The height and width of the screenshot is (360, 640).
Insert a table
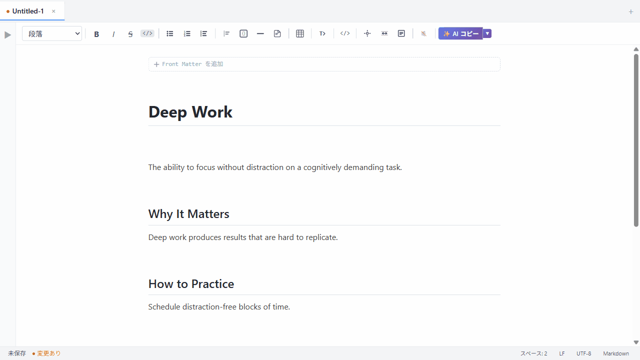click(300, 33)
